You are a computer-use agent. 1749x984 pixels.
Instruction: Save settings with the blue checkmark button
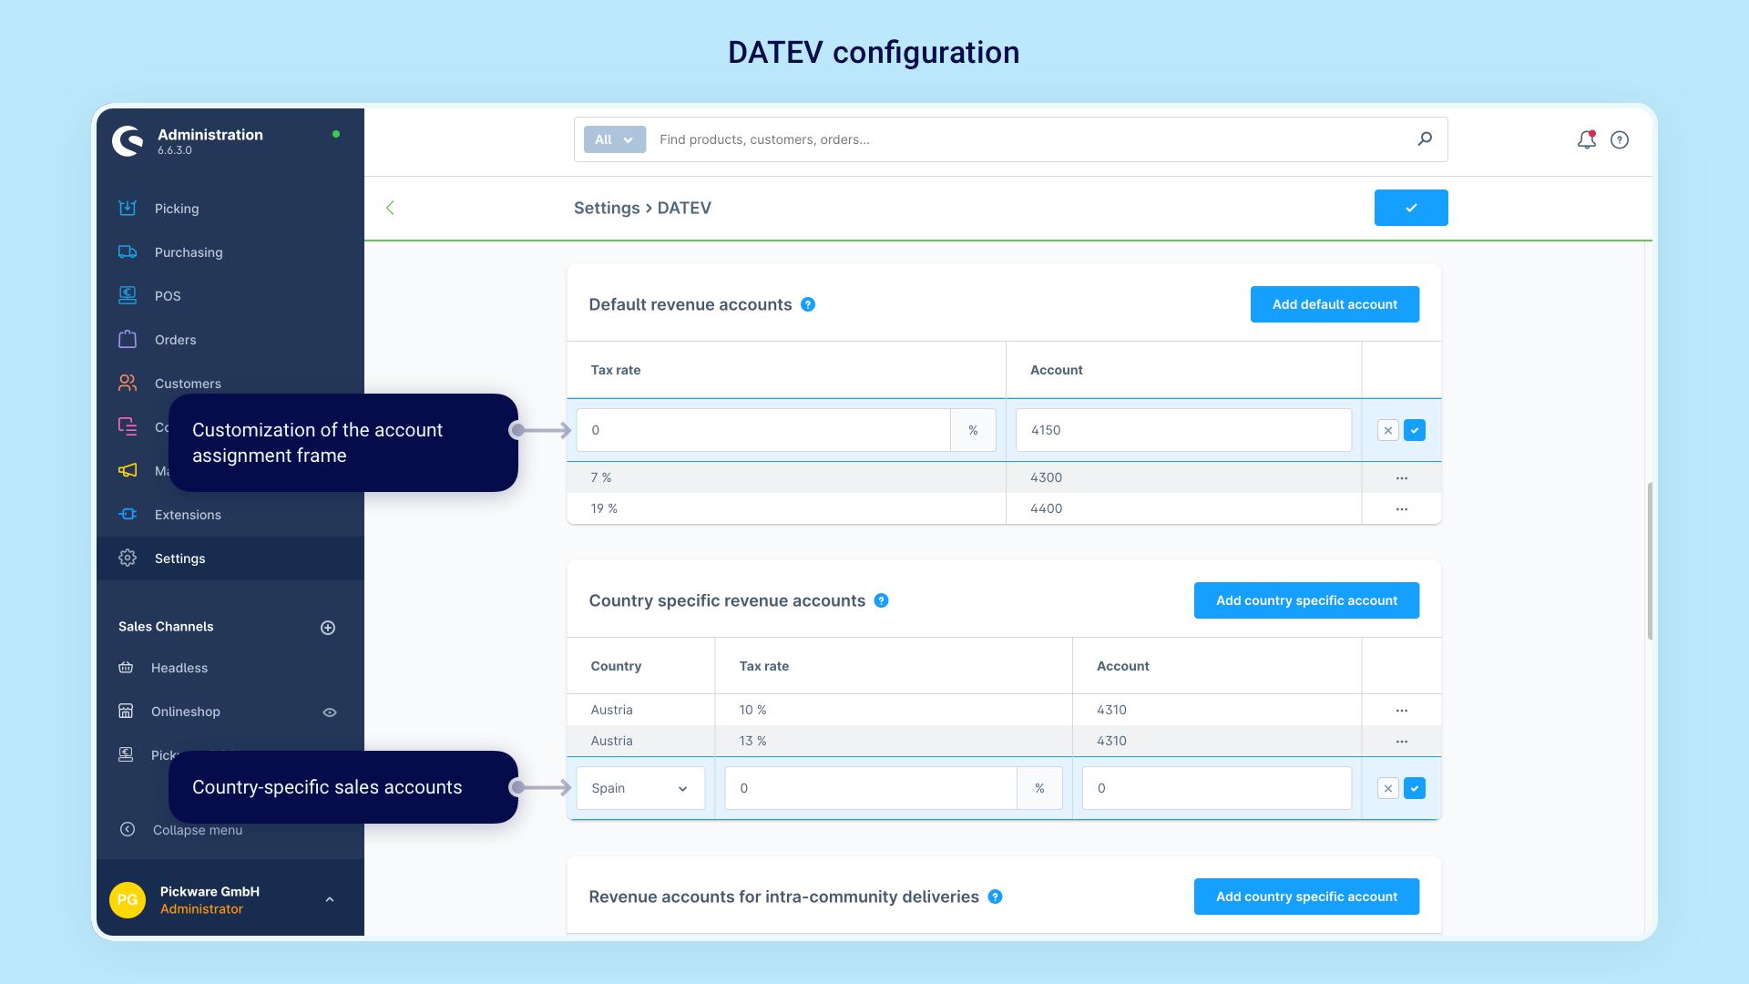click(1411, 208)
